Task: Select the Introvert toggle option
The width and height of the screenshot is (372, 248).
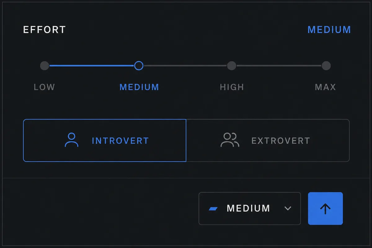Action: click(105, 140)
